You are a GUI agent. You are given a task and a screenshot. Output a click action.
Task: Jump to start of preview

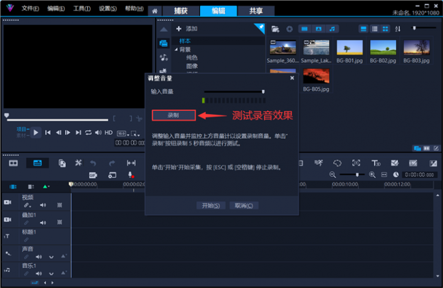[x=48, y=132]
